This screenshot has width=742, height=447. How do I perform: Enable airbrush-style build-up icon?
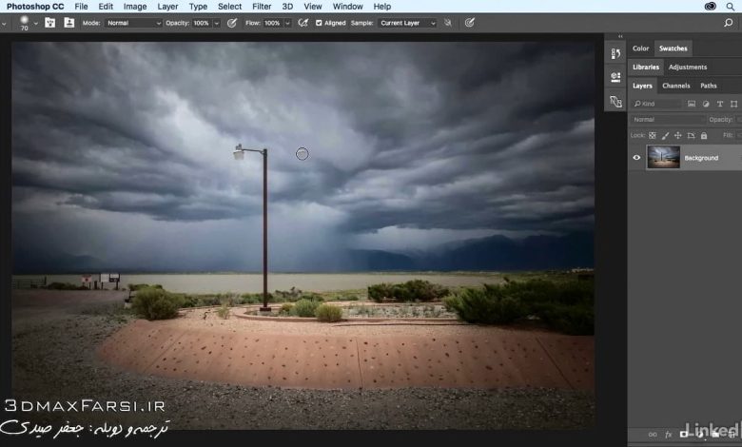pyautogui.click(x=303, y=23)
